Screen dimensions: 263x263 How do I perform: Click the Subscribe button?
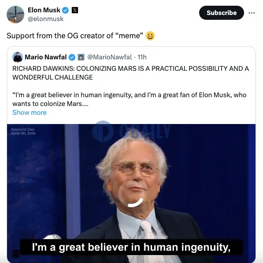[x=222, y=13]
